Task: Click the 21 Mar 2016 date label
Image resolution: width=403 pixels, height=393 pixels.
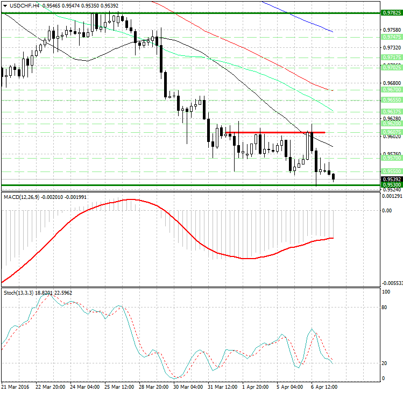Action: [x=15, y=387]
